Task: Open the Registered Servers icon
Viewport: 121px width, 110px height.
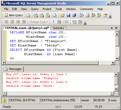Action: [82, 15]
